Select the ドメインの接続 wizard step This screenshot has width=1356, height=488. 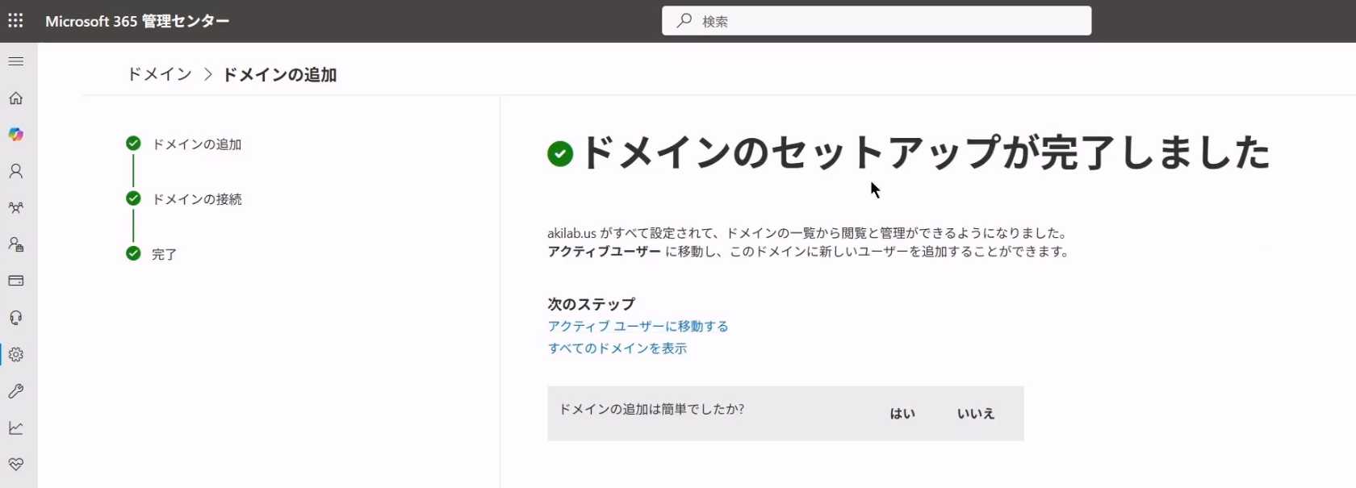(197, 199)
